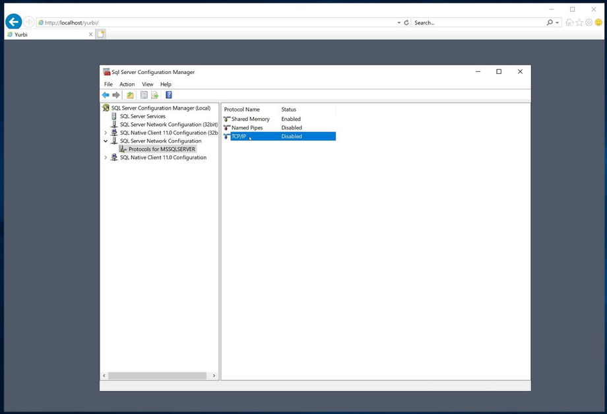Viewport: 607px width, 414px height.
Task: Click the Show/Hide Console Tree icon
Action: pyautogui.click(x=144, y=95)
